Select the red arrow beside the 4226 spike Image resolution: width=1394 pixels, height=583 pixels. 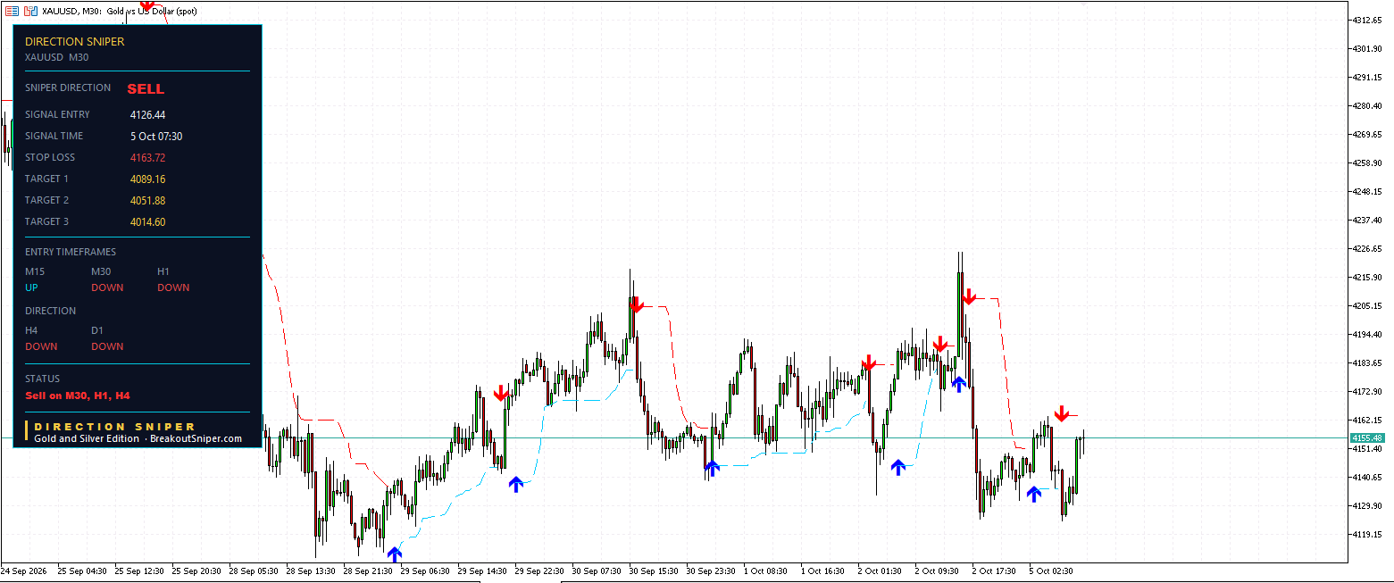[969, 296]
